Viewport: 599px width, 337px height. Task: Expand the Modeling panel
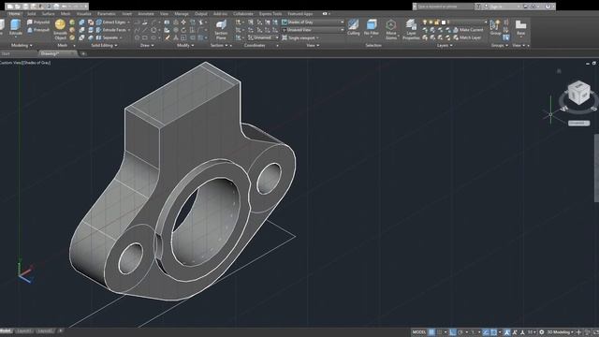[21, 46]
